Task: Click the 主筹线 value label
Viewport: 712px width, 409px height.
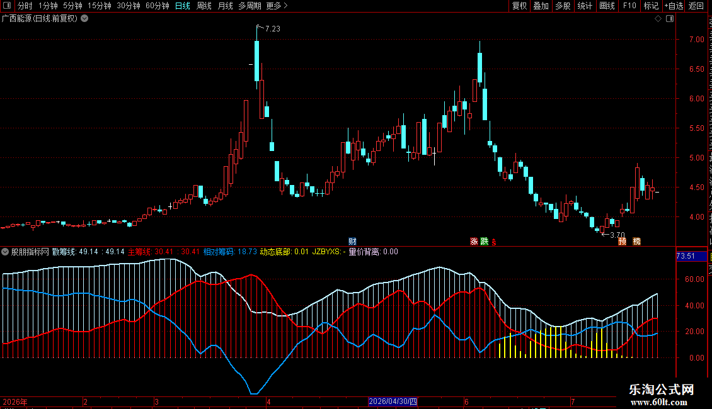Action: click(163, 252)
